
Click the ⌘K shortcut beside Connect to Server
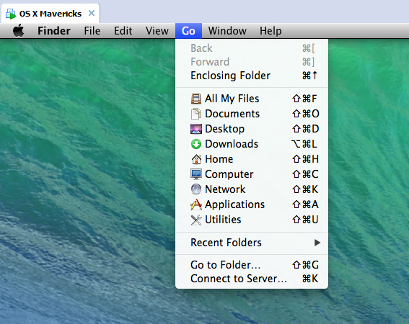[x=310, y=279]
